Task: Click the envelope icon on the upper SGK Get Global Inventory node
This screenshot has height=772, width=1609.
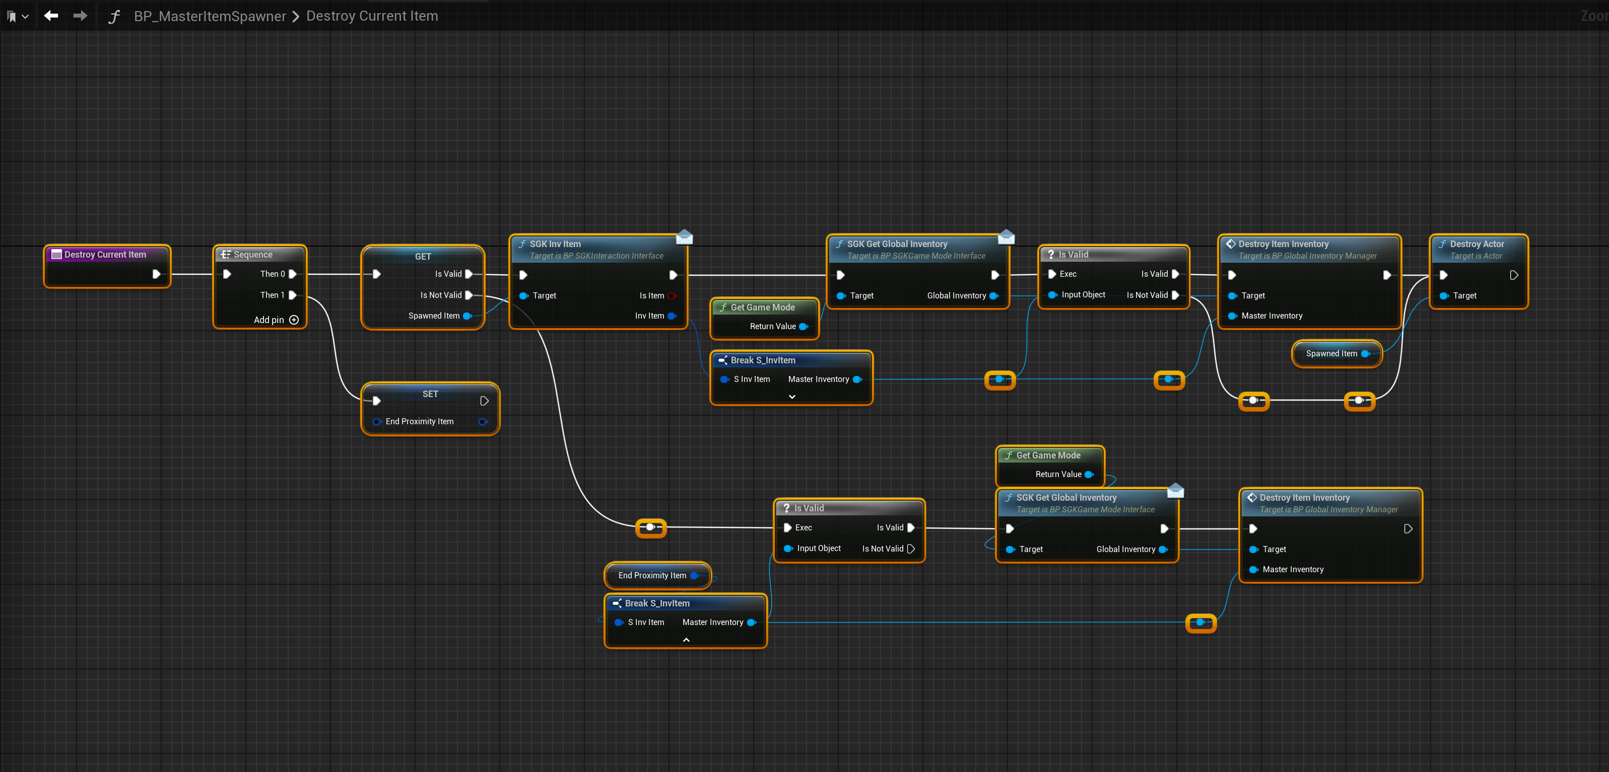Action: (x=1005, y=237)
